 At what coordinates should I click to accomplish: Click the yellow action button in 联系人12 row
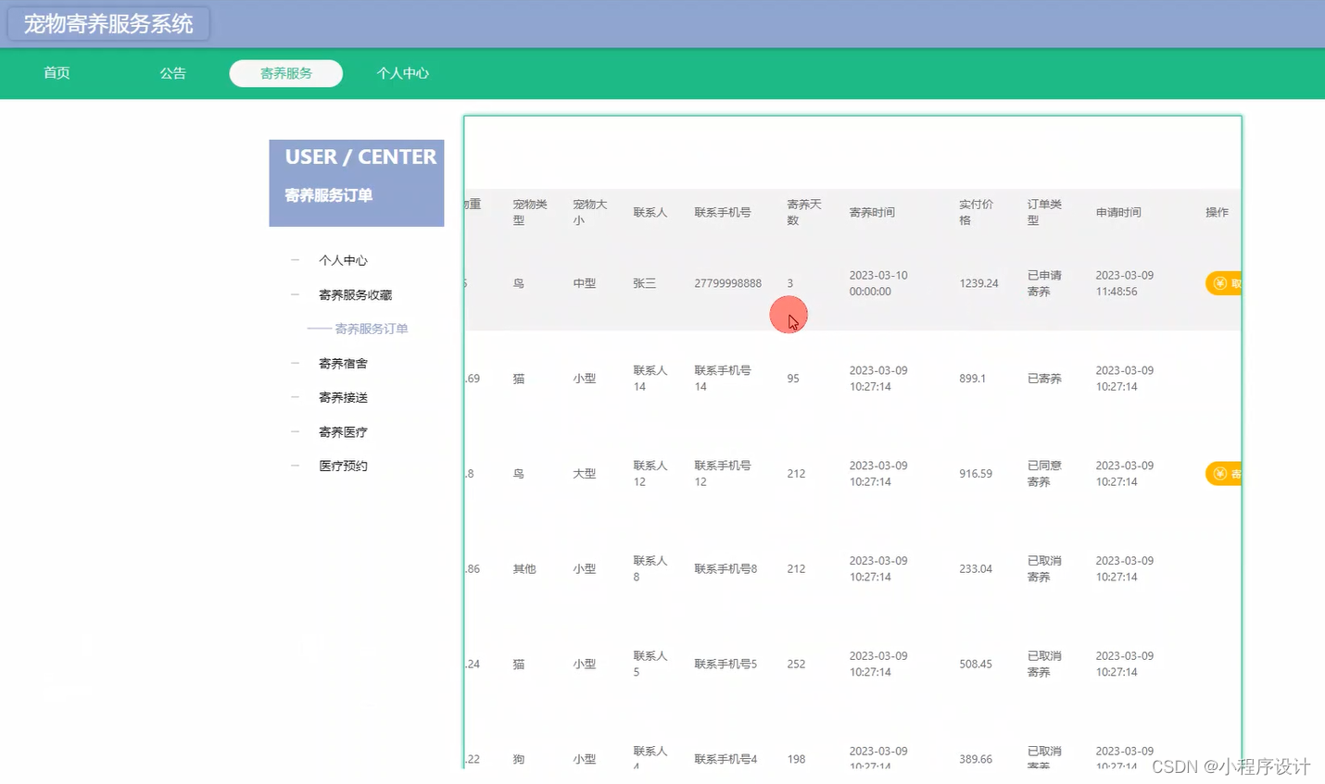tap(1223, 474)
